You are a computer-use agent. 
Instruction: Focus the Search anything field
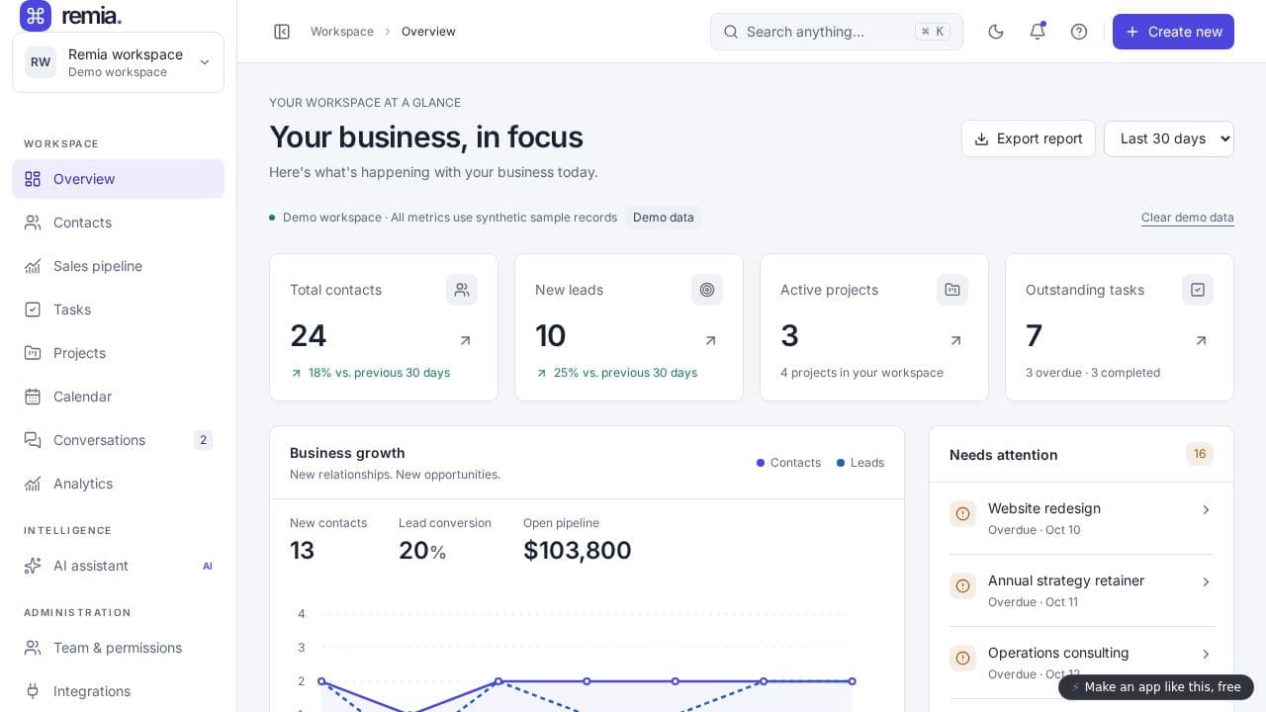[x=837, y=32]
